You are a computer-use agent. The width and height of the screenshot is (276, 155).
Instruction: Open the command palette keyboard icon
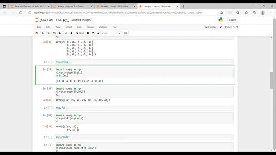click(125, 33)
